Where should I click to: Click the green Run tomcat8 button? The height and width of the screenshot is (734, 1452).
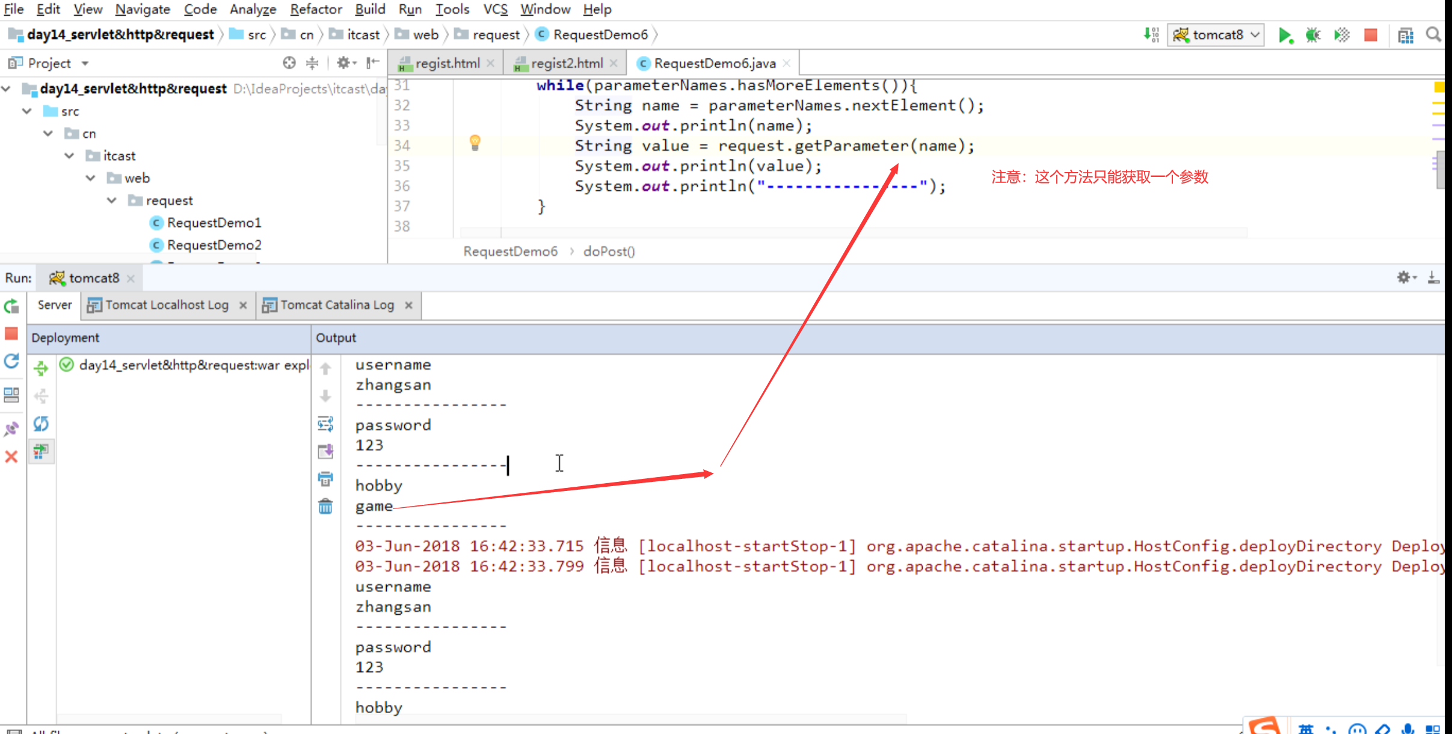[x=1284, y=35]
